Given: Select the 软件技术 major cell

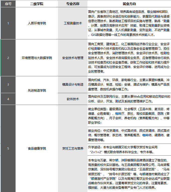Looking at the screenshot, I should point(73,99).
